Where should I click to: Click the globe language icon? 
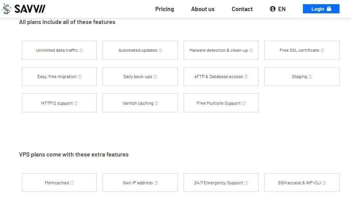pos(272,9)
